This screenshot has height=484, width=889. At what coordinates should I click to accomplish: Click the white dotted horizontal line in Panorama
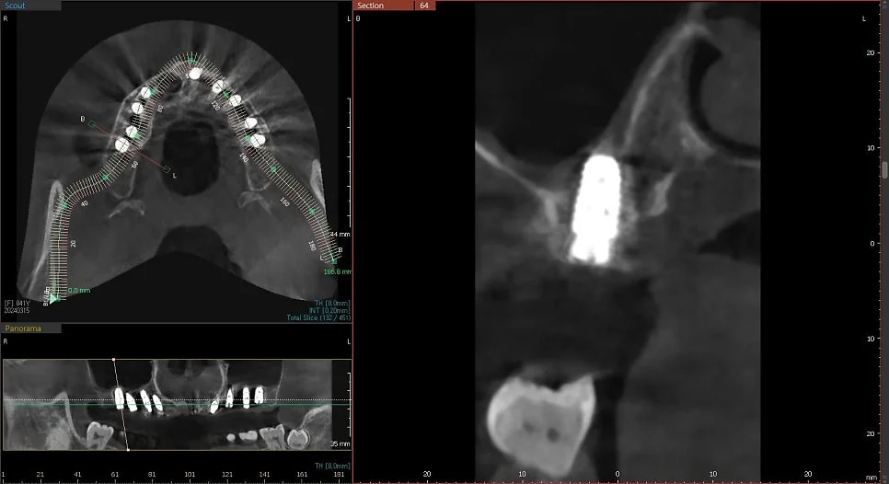pos(176,400)
